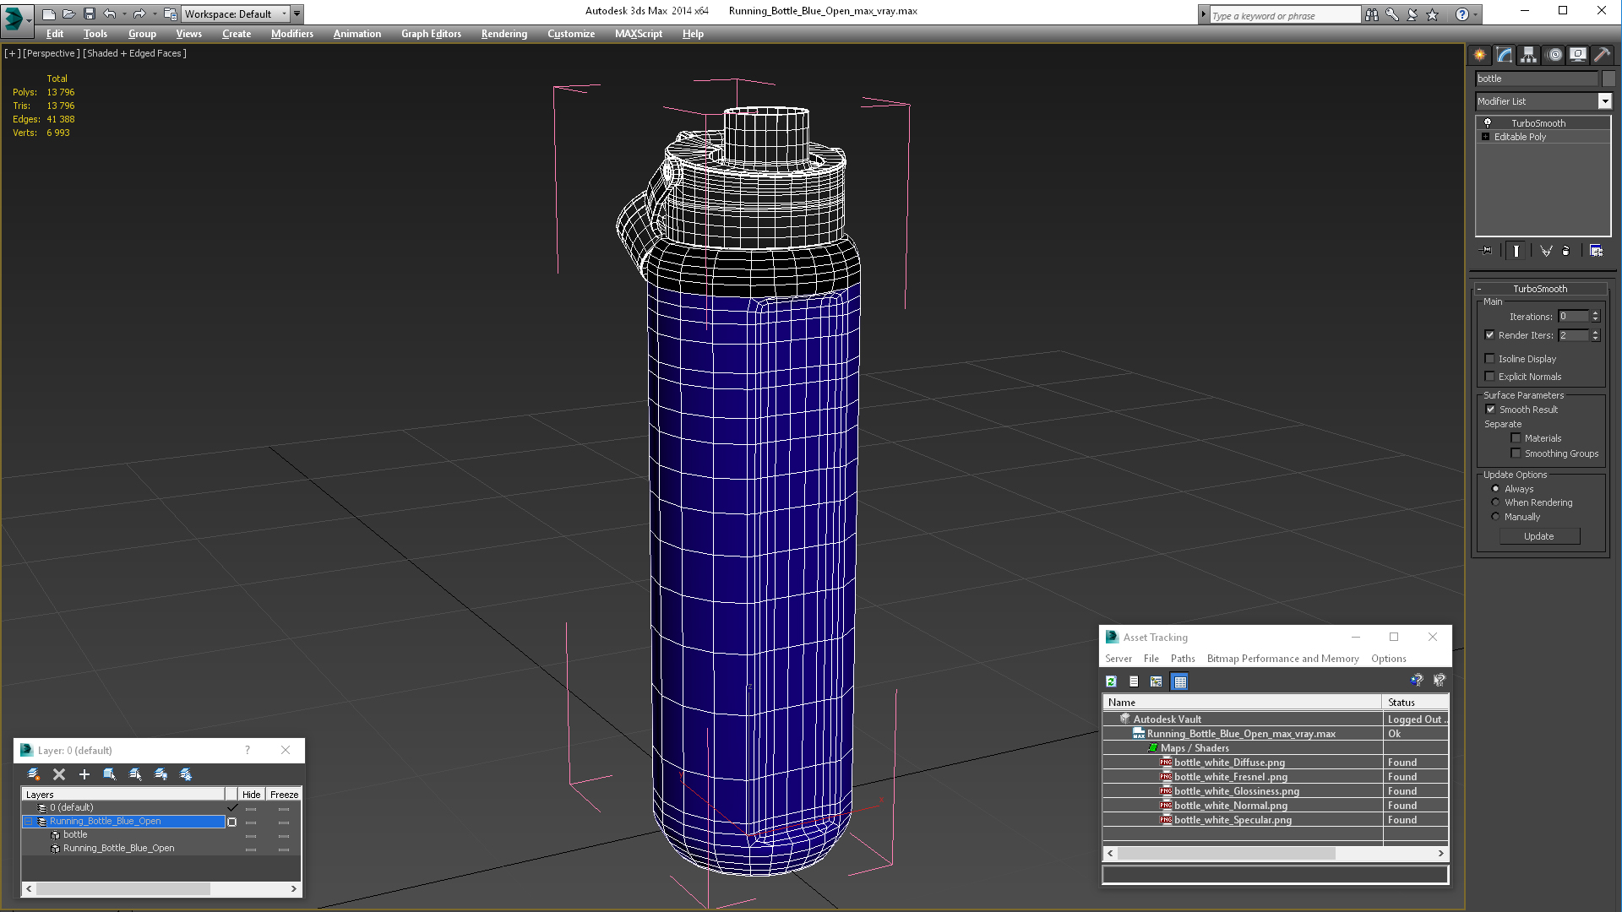
Task: Open the Modifiers menu
Action: click(292, 34)
